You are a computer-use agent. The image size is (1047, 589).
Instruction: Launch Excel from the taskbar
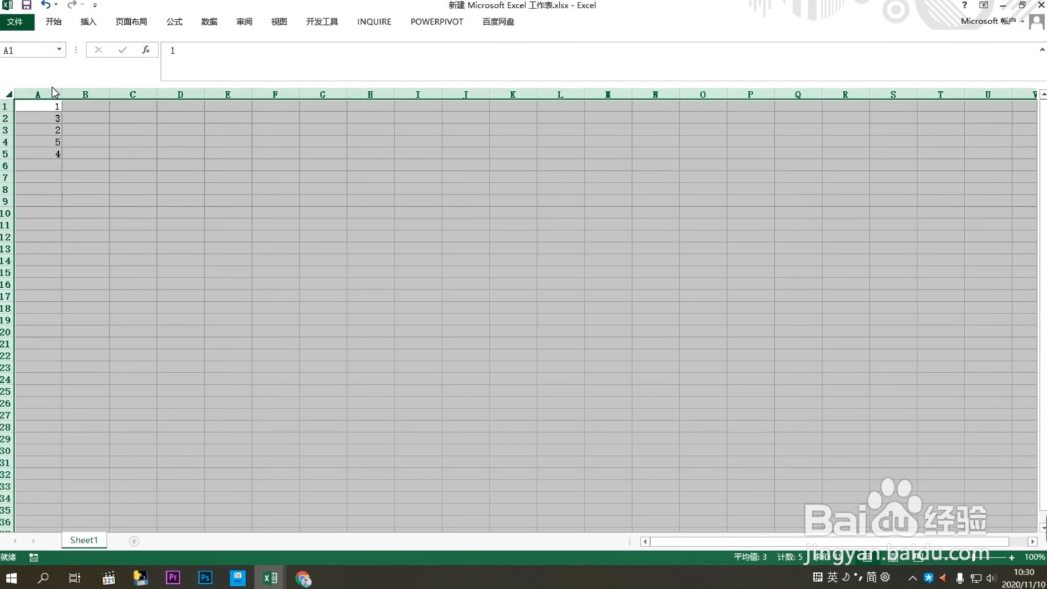point(270,578)
